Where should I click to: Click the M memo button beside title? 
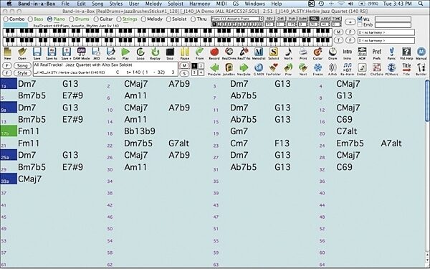point(184,65)
